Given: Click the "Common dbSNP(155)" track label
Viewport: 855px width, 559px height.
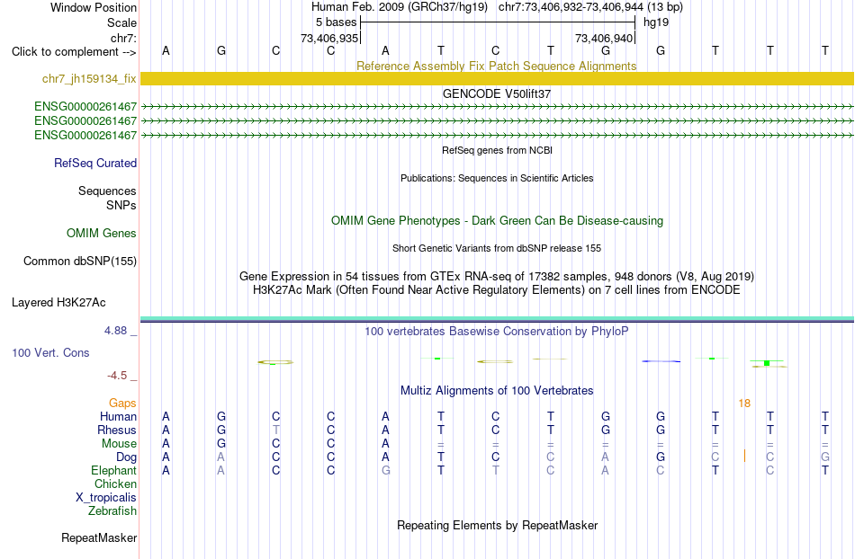Looking at the screenshot, I should 79,262.
